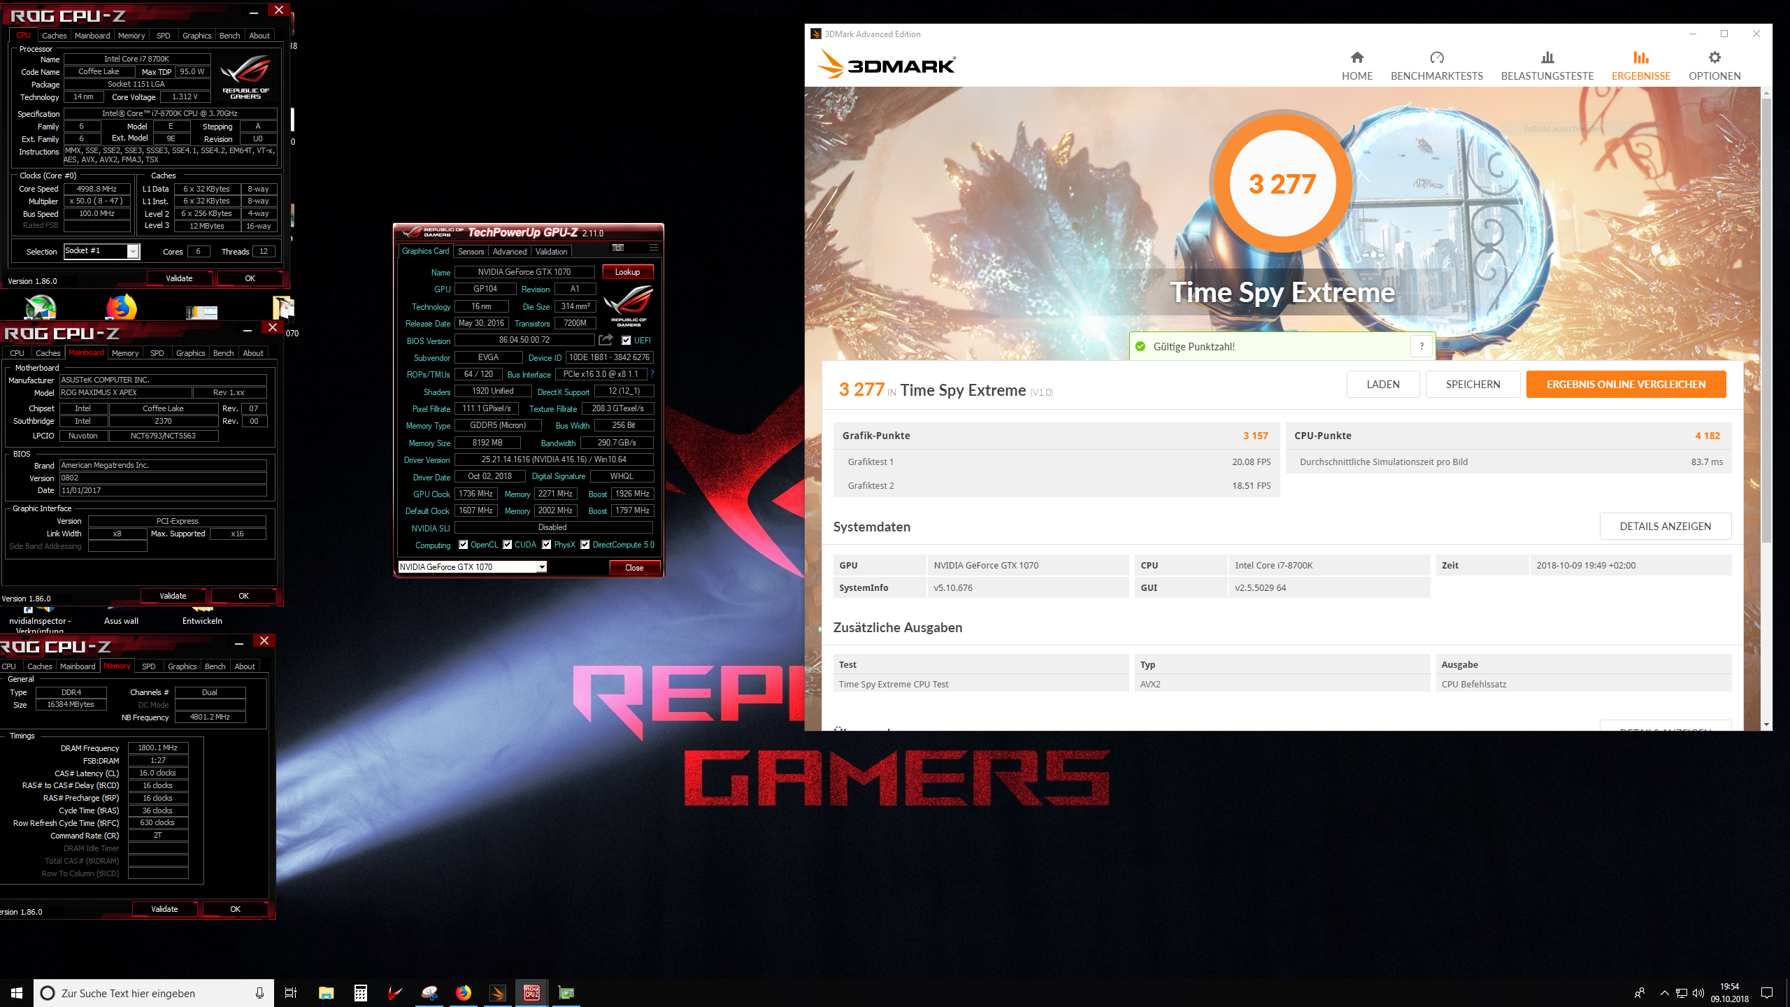Screen dimensions: 1790x1007
Task: Open the GPU-Z hamburger menu
Action: coord(654,248)
